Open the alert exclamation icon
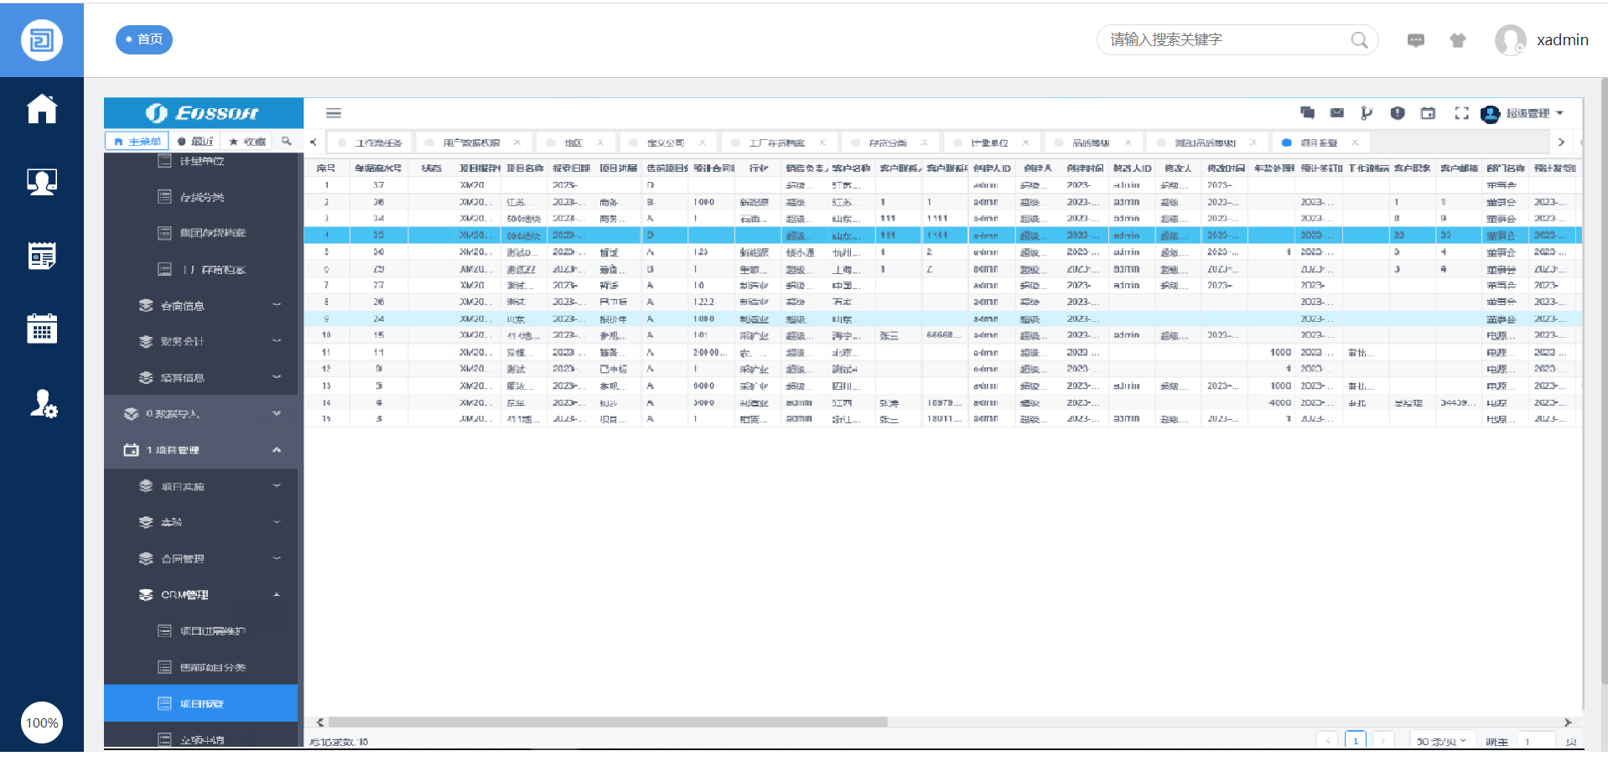 point(1398,113)
